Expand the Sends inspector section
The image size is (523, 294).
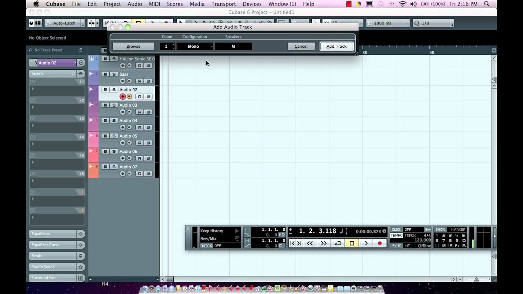[x=52, y=256]
